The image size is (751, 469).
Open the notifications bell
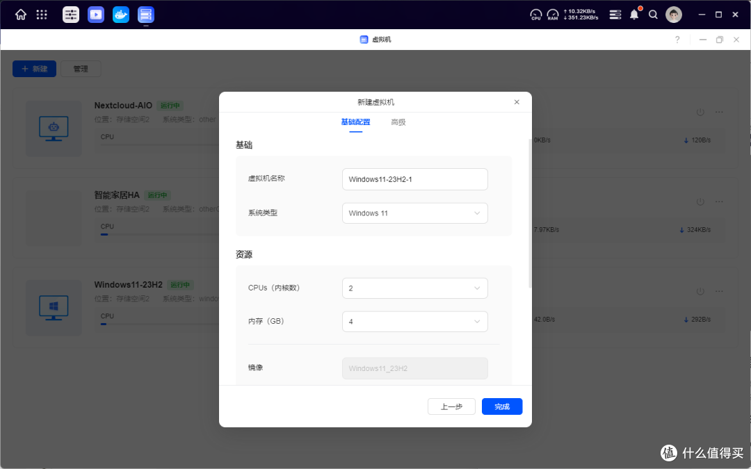click(x=634, y=15)
